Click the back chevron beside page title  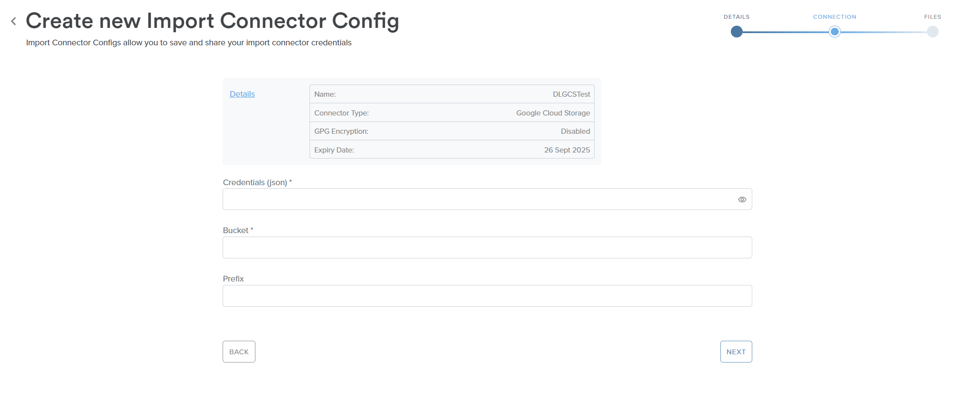14,21
